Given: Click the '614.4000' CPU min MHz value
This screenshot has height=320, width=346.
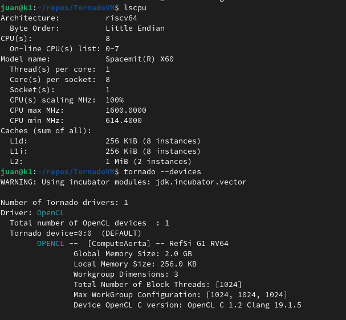Looking at the screenshot, I should (124, 121).
